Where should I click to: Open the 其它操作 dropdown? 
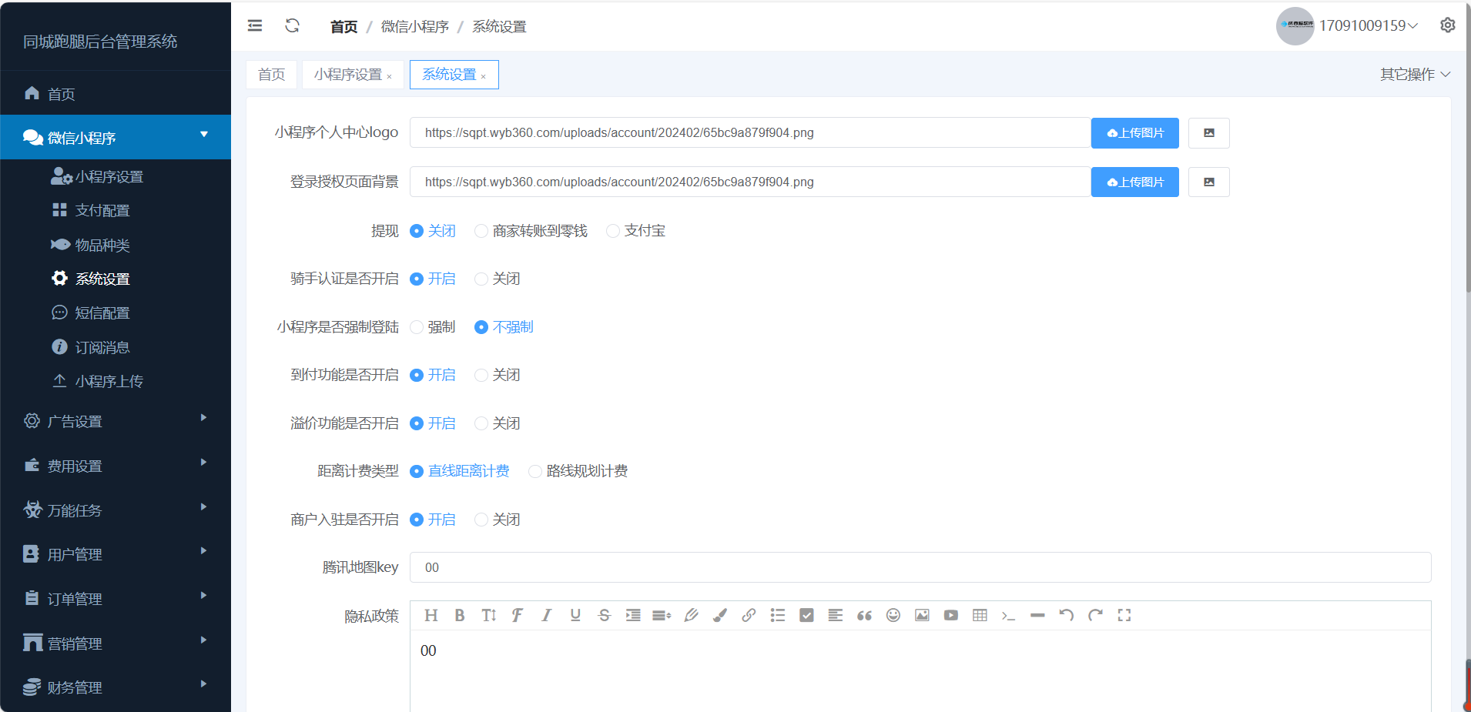(x=1415, y=75)
